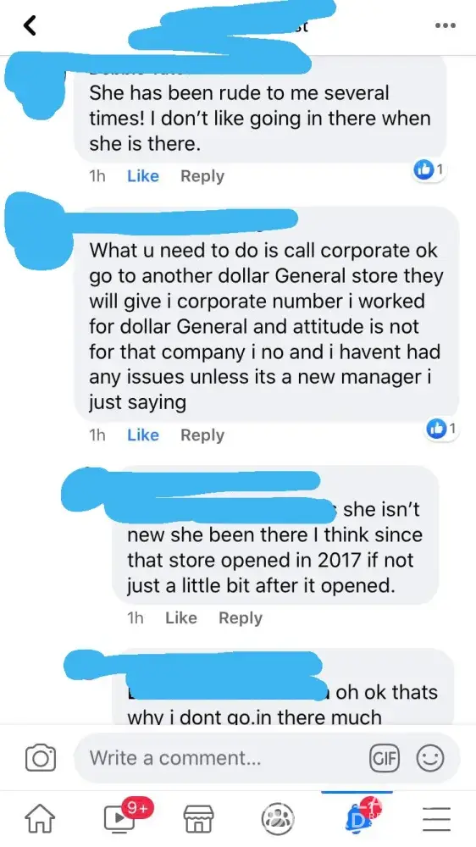Viewport: 476px width, 847px height.
Task: View thumbs-up reaction count on first comment
Action: pos(429,170)
